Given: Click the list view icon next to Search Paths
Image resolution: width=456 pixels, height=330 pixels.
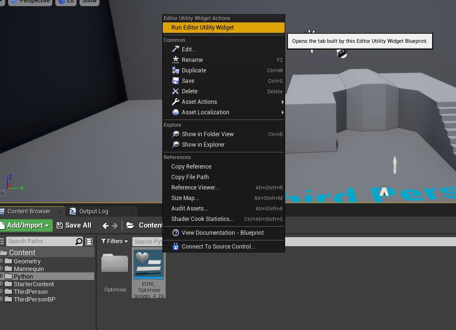Looking at the screenshot, I should 89,241.
